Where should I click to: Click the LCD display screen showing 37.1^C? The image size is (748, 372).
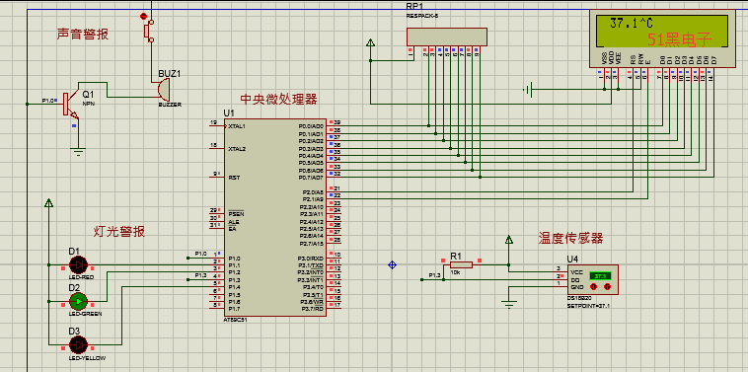click(661, 32)
